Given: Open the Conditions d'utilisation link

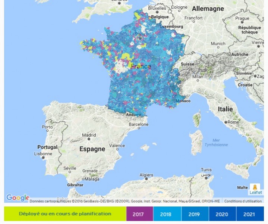Looking at the screenshot, I should (243, 201).
